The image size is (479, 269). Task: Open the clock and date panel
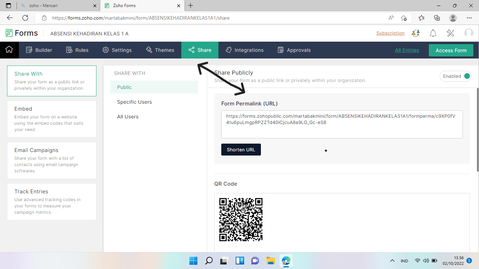453,261
